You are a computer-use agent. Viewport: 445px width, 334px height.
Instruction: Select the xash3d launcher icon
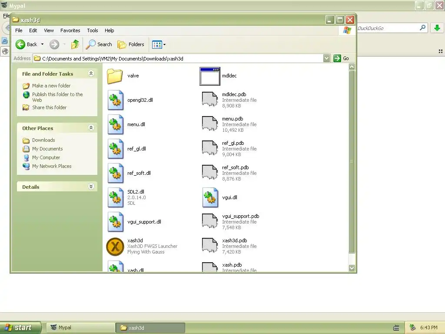click(115, 247)
